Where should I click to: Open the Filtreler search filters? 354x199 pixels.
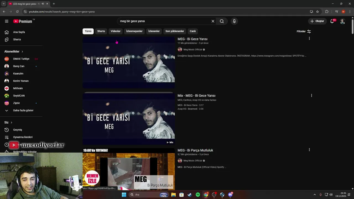coord(304,31)
